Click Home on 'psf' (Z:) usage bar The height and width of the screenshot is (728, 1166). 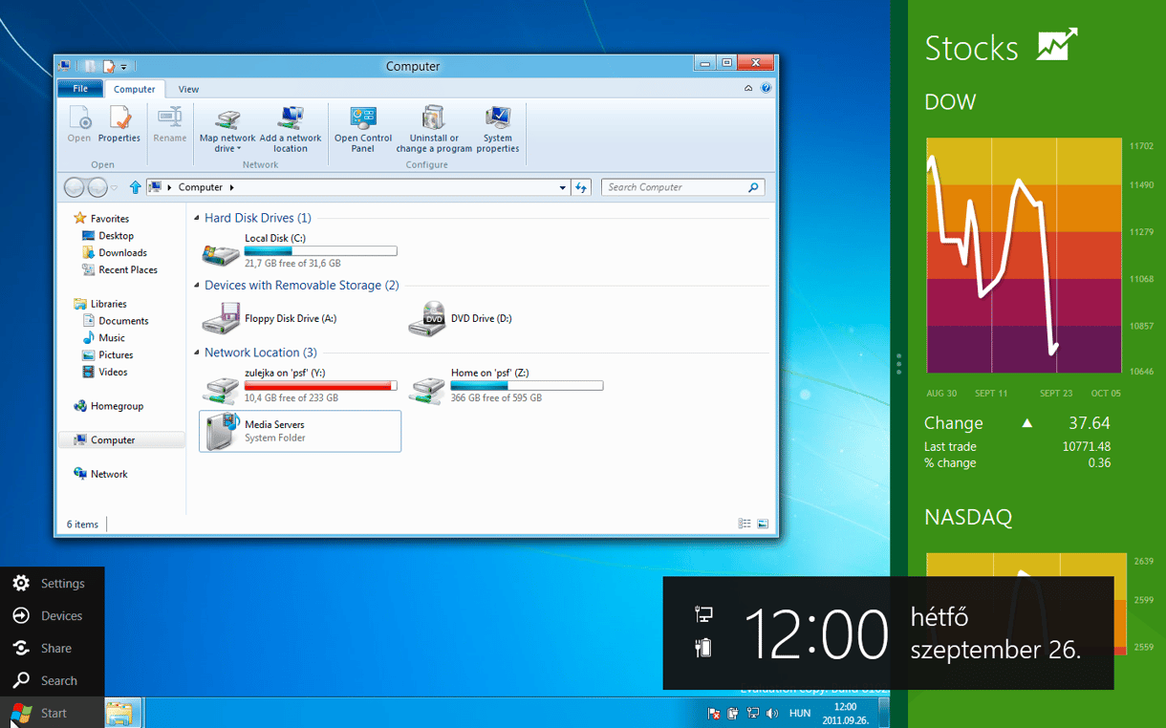pos(527,386)
